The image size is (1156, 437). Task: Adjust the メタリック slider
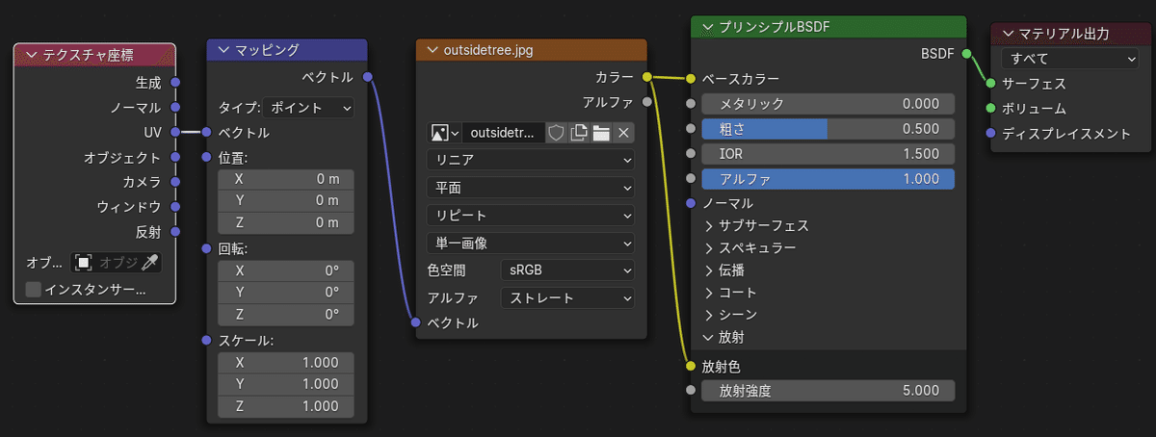pyautogui.click(x=828, y=104)
